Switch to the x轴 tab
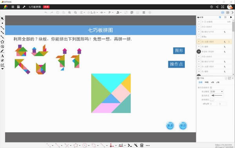The width and height of the screenshot is (235, 148). (213, 82)
